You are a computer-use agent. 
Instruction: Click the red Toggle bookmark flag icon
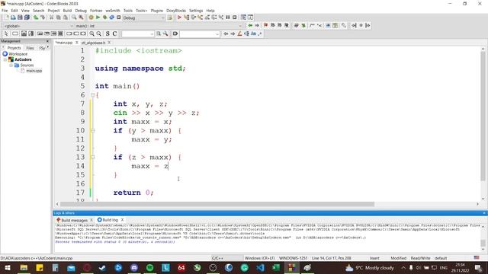coord(266,25)
